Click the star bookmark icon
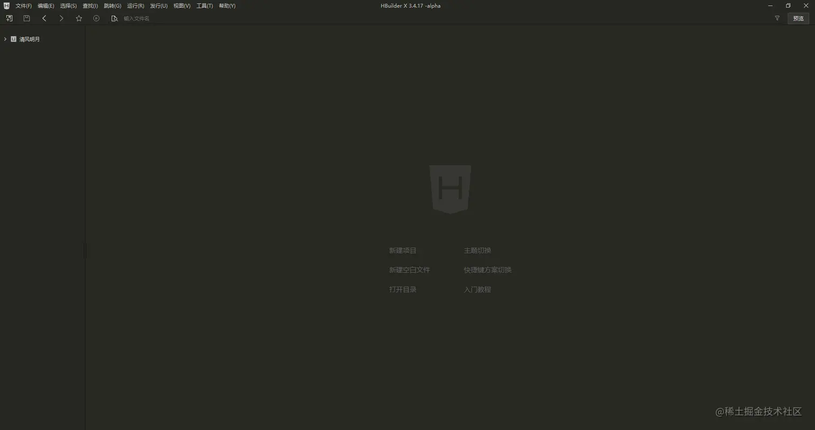The height and width of the screenshot is (430, 815). (x=79, y=18)
